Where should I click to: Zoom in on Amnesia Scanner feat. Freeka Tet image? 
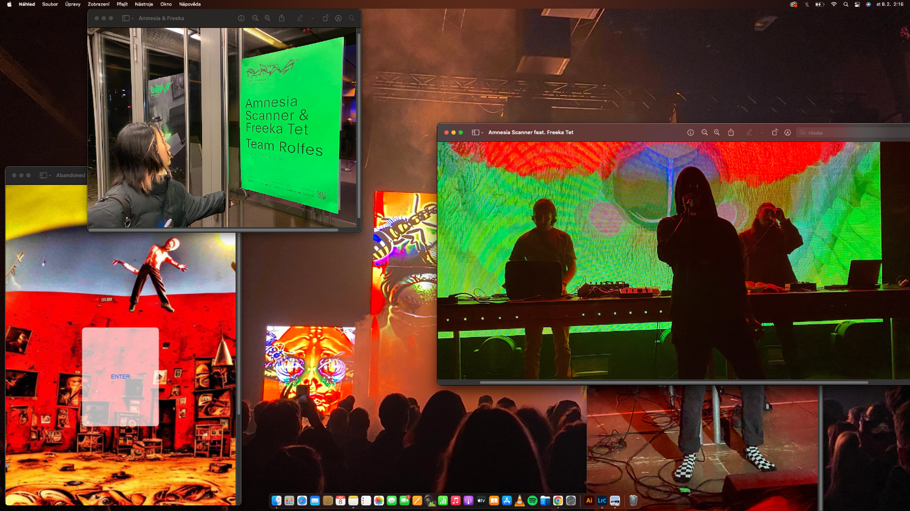(717, 132)
